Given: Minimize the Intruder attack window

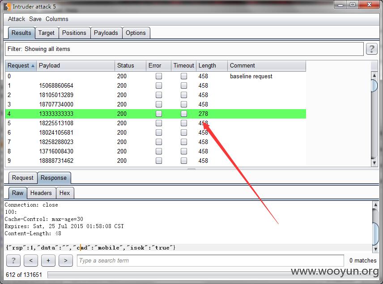Looking at the screenshot, I should (x=340, y=4).
